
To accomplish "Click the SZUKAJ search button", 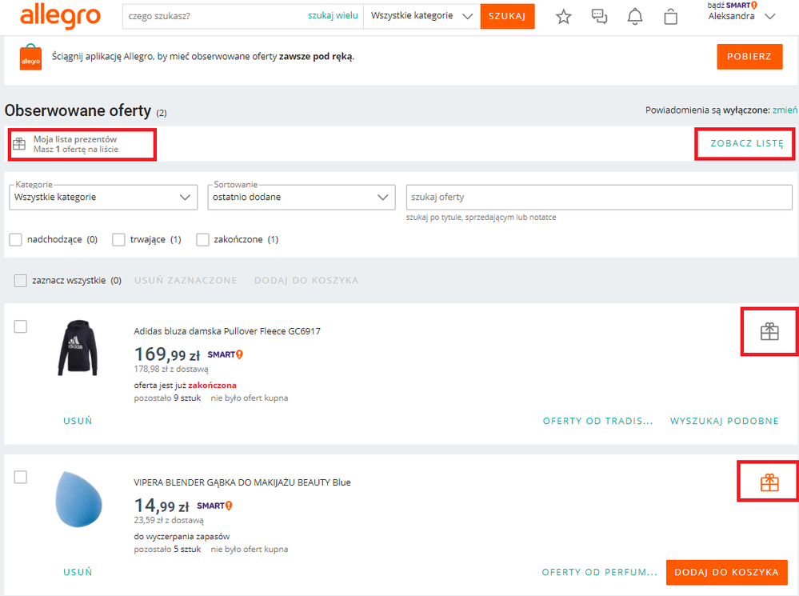I will point(507,16).
